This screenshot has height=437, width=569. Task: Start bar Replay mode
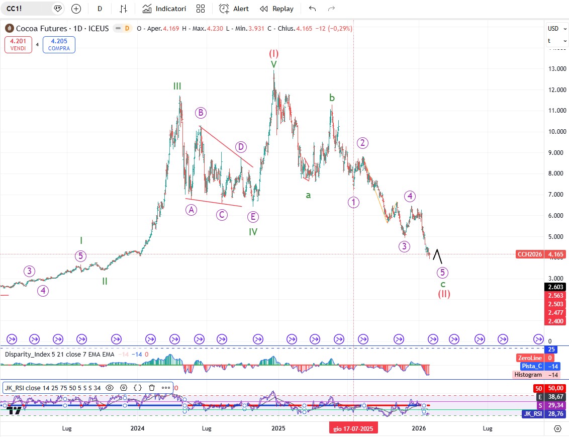point(277,9)
